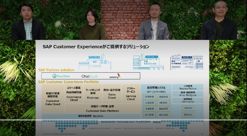Click the MD管理 box under ERP
Viewport: 247px width, 136px height.
coord(163,103)
